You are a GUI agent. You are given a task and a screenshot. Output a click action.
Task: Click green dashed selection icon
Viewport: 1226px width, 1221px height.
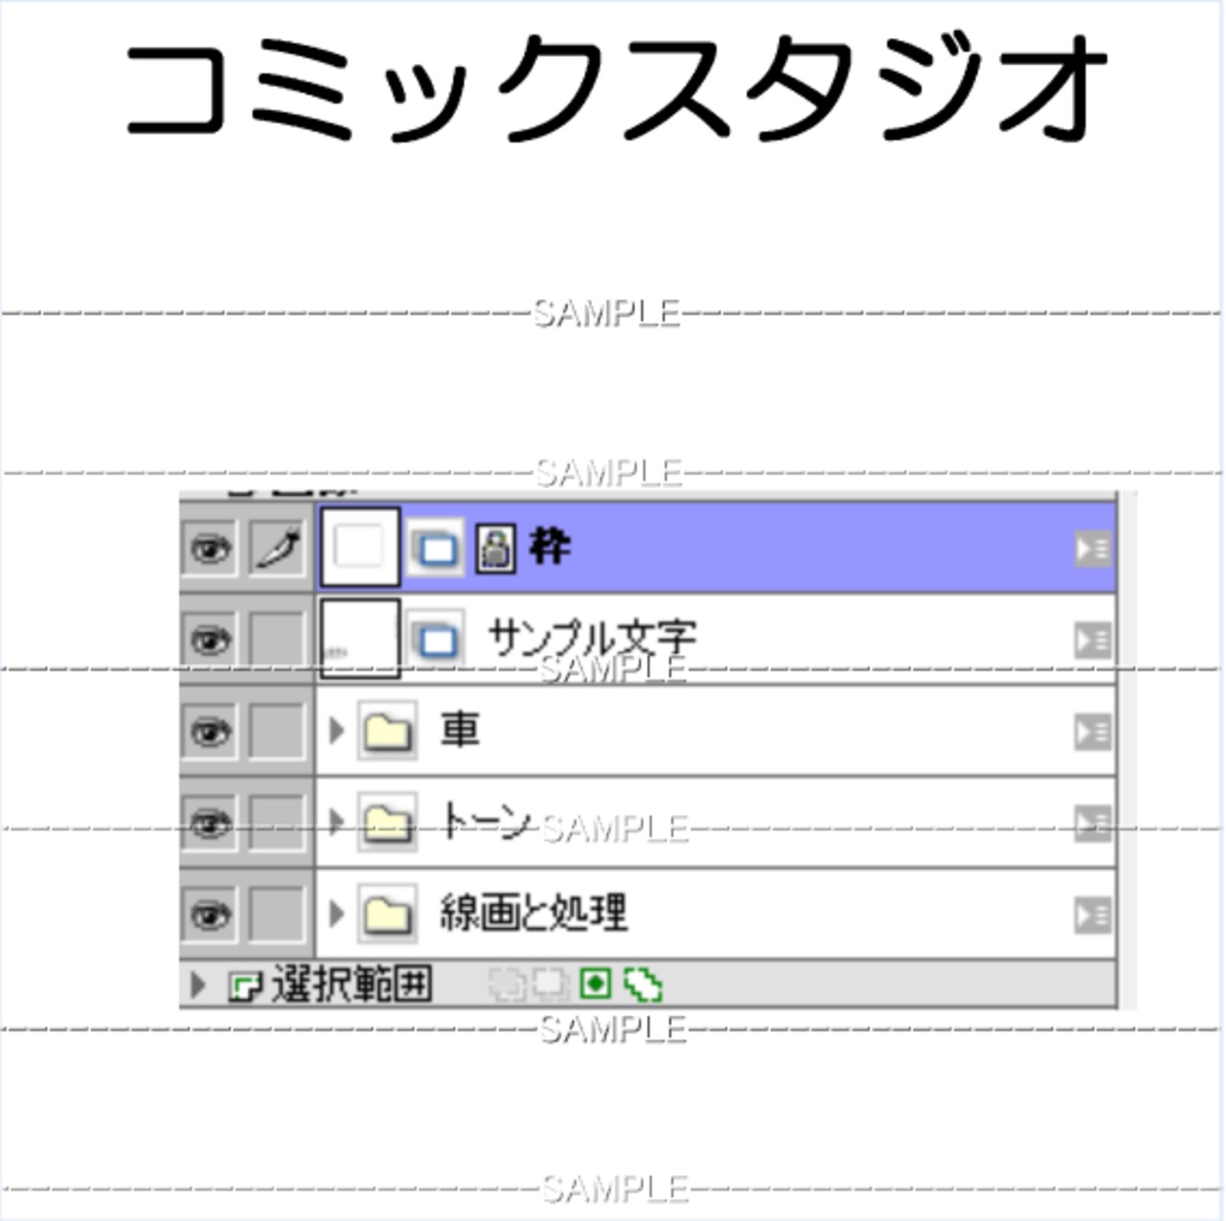pos(643,984)
